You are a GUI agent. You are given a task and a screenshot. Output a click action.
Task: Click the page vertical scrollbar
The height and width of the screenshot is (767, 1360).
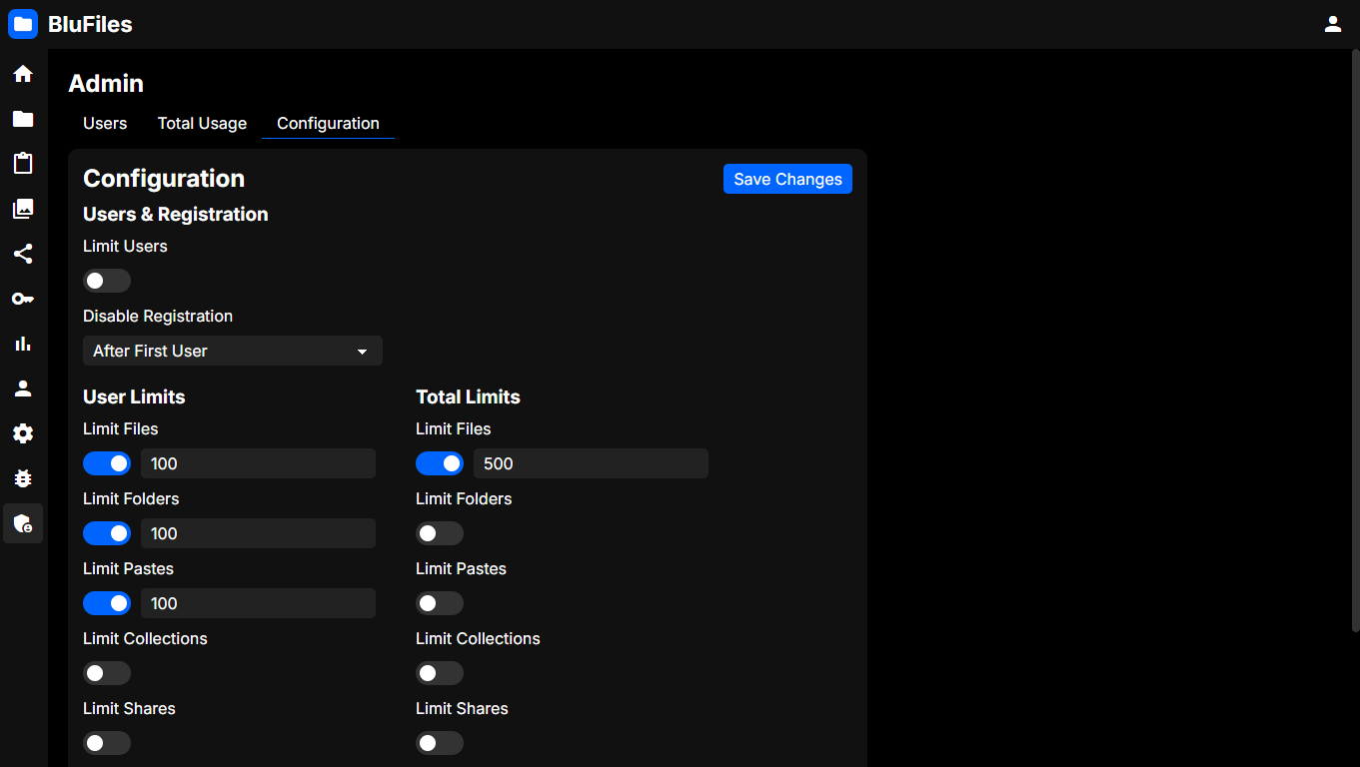click(x=1355, y=340)
